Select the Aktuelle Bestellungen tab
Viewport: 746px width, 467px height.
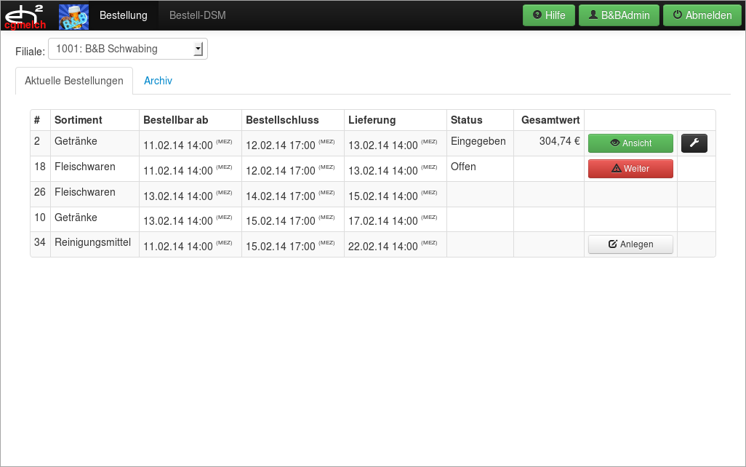74,81
